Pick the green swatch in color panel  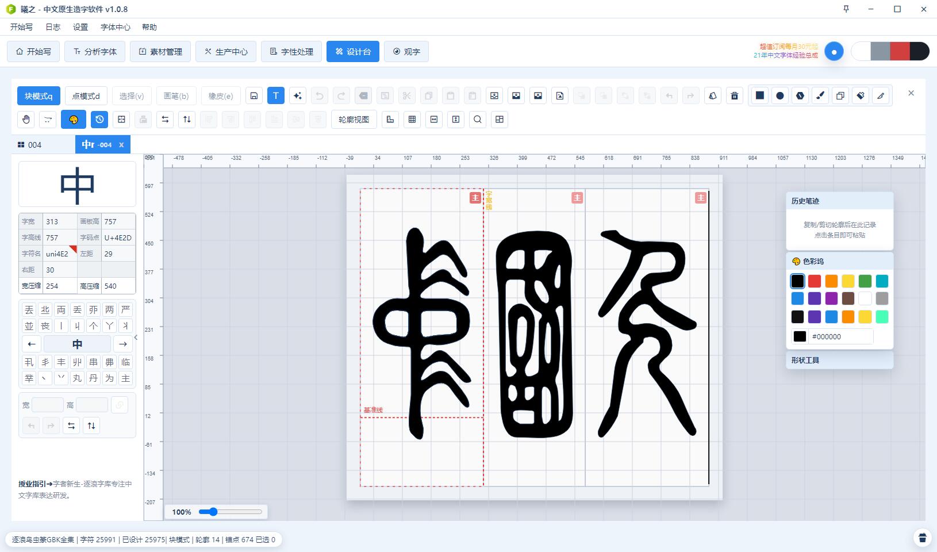pos(865,281)
